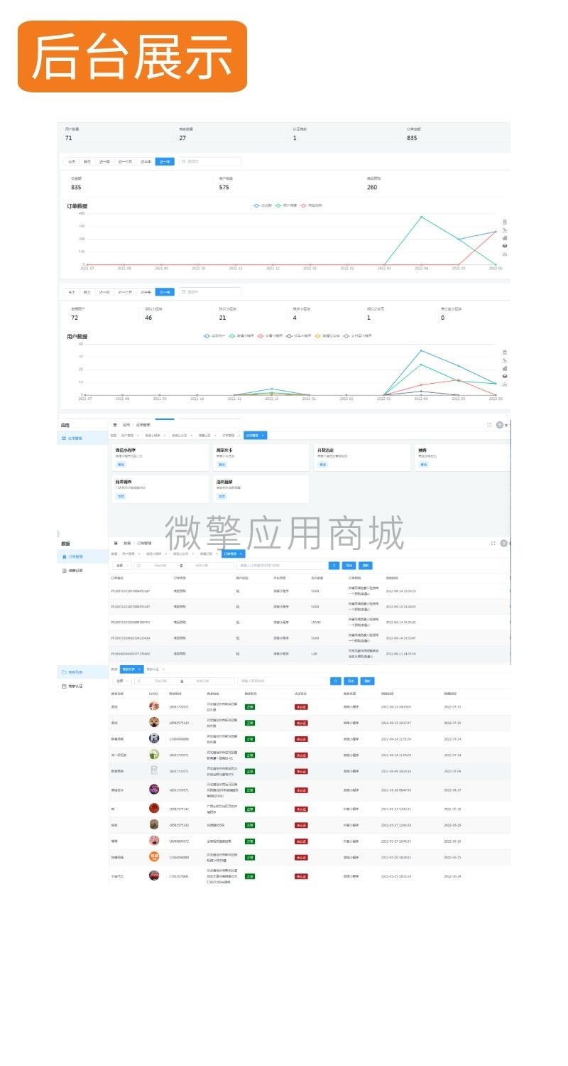Click 重置 button in order management filter
The width and height of the screenshot is (568, 1066).
[366, 566]
